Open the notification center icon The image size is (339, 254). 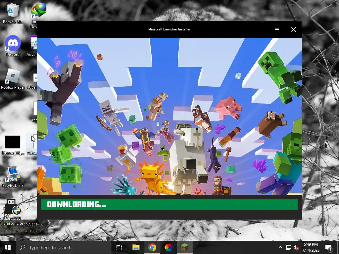328,247
